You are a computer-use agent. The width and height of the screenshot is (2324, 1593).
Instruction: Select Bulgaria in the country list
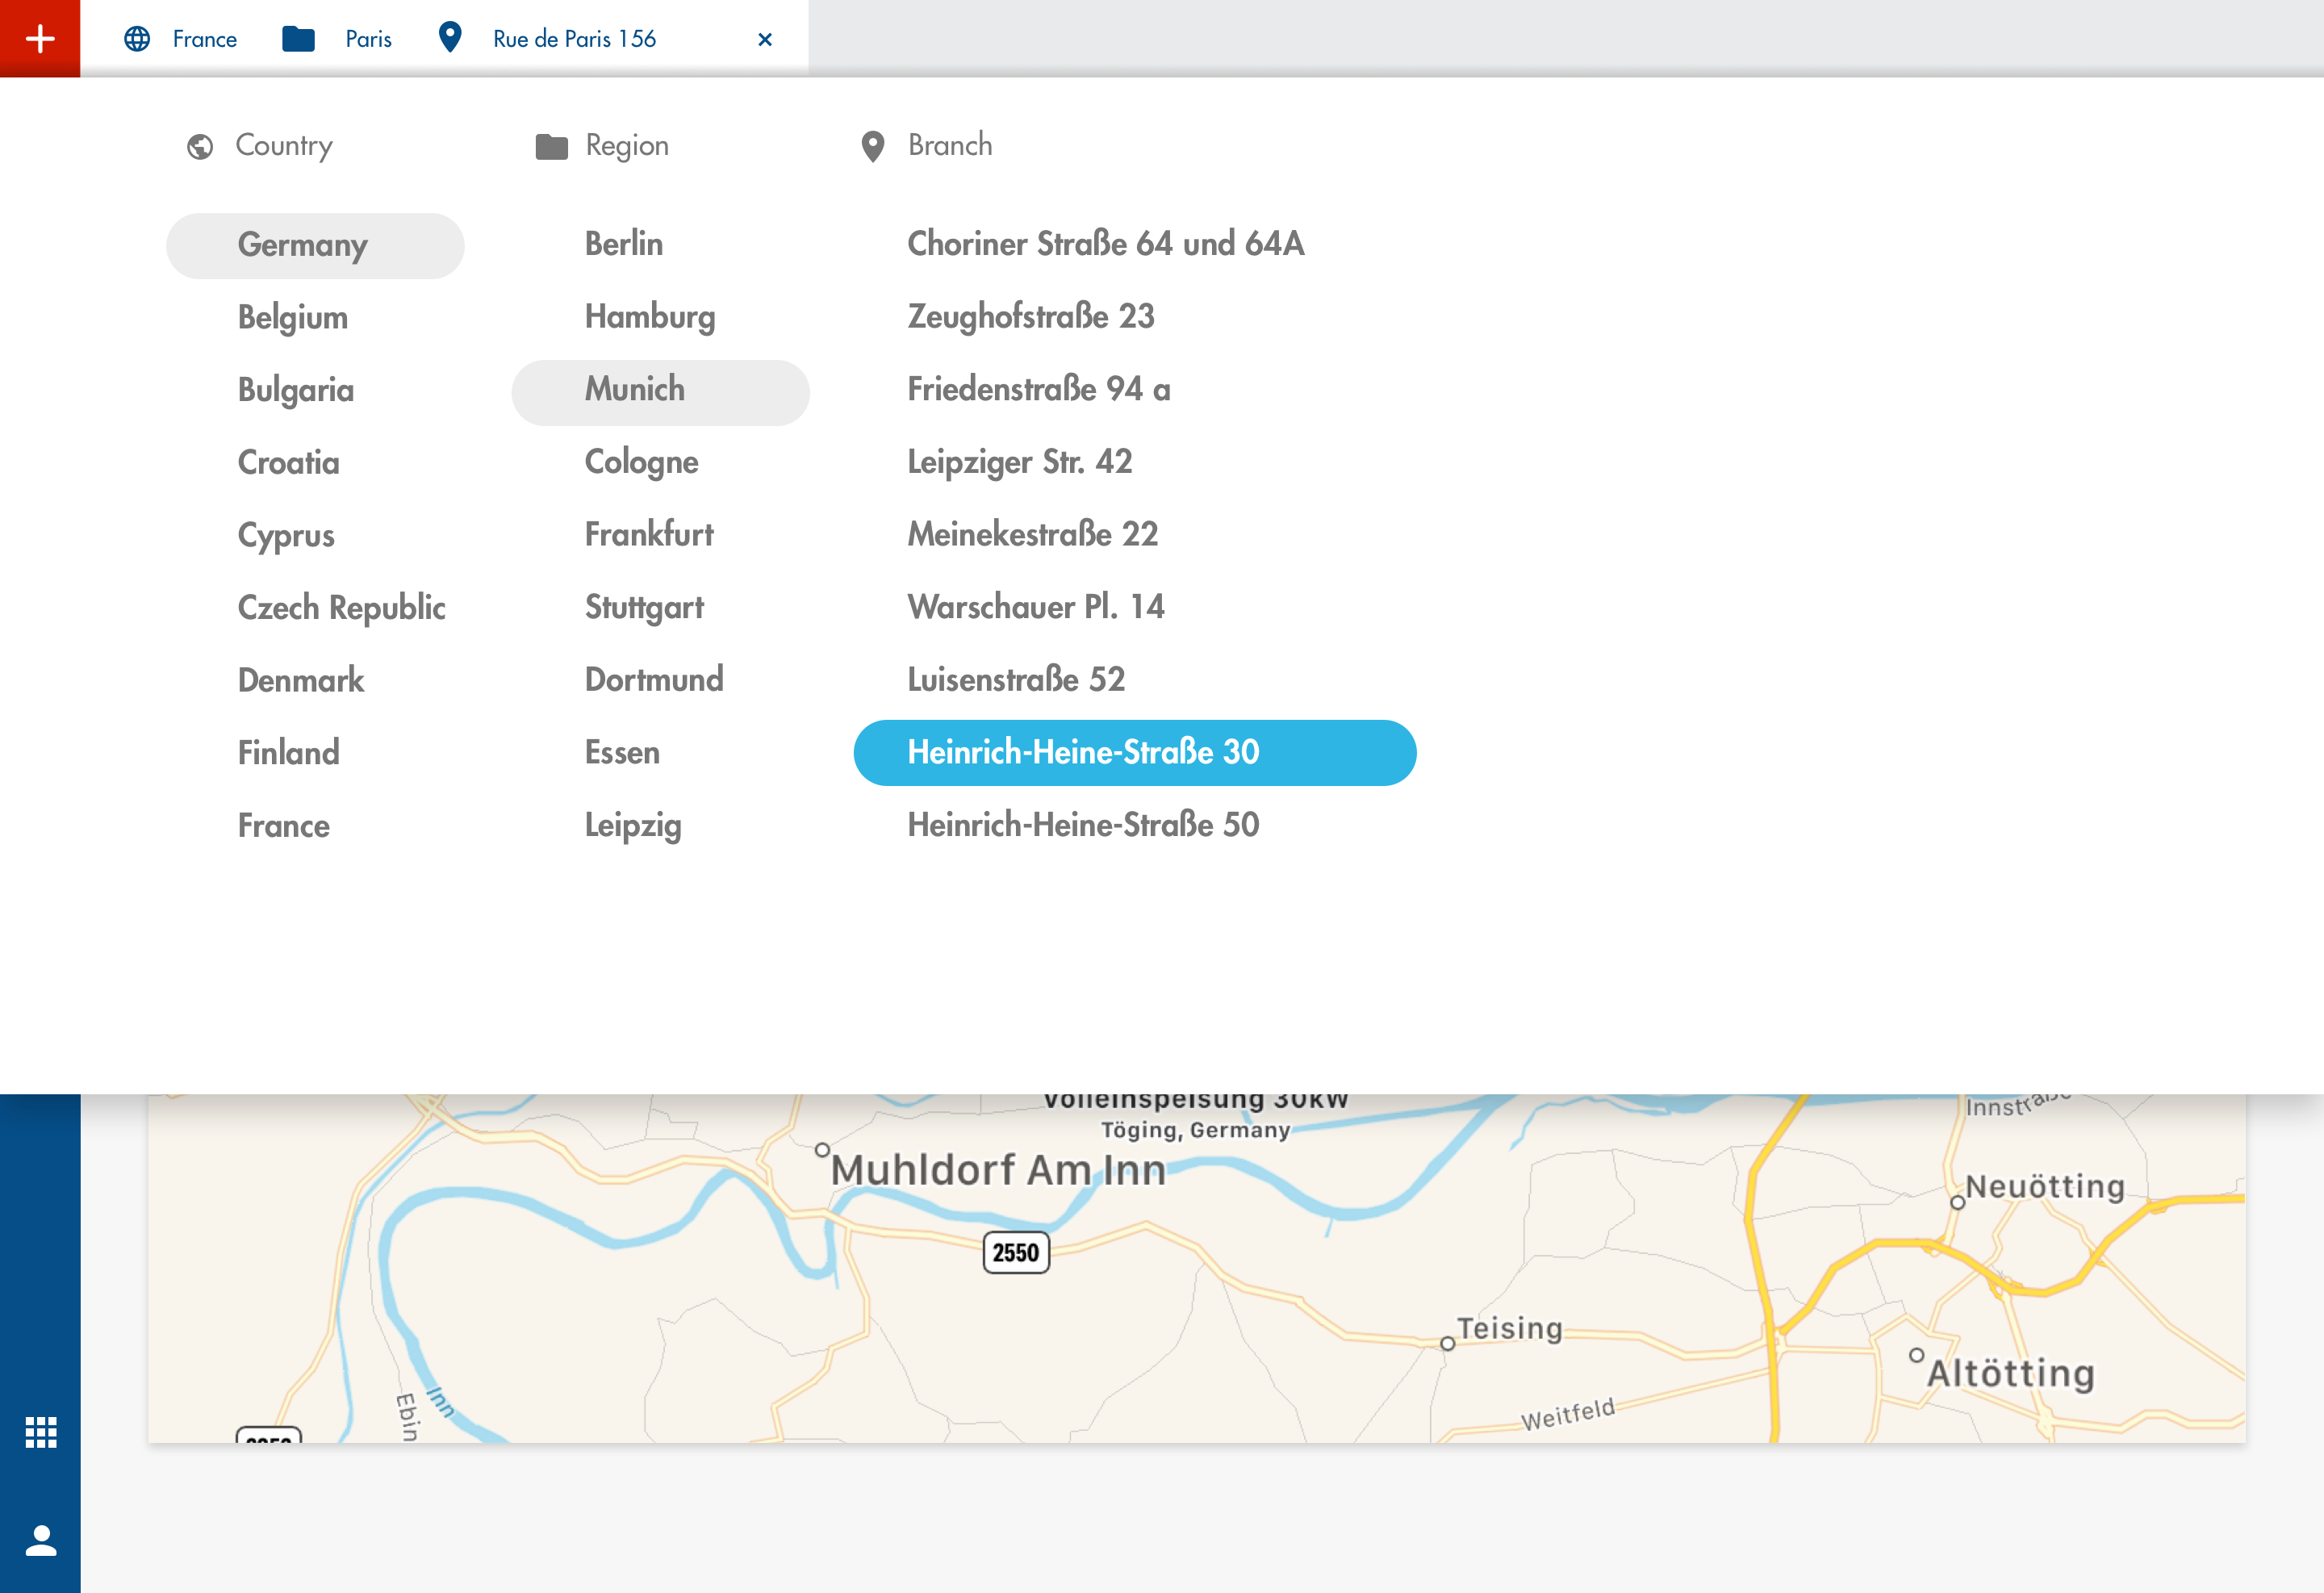click(296, 390)
